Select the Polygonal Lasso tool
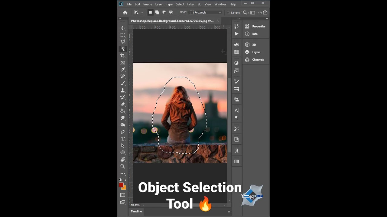 point(123,42)
